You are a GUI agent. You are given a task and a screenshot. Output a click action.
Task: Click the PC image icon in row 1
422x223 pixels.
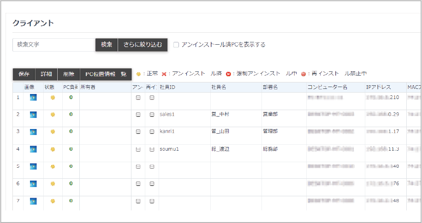33,97
